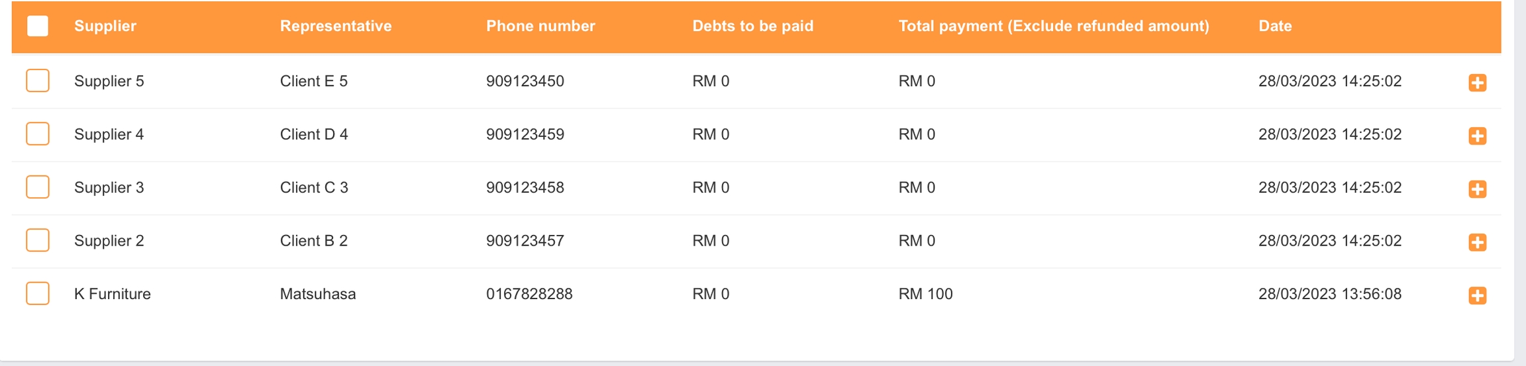Screen dimensions: 1526x366
Task: Tick the checkbox beside Supplier 3
Action: point(38,187)
